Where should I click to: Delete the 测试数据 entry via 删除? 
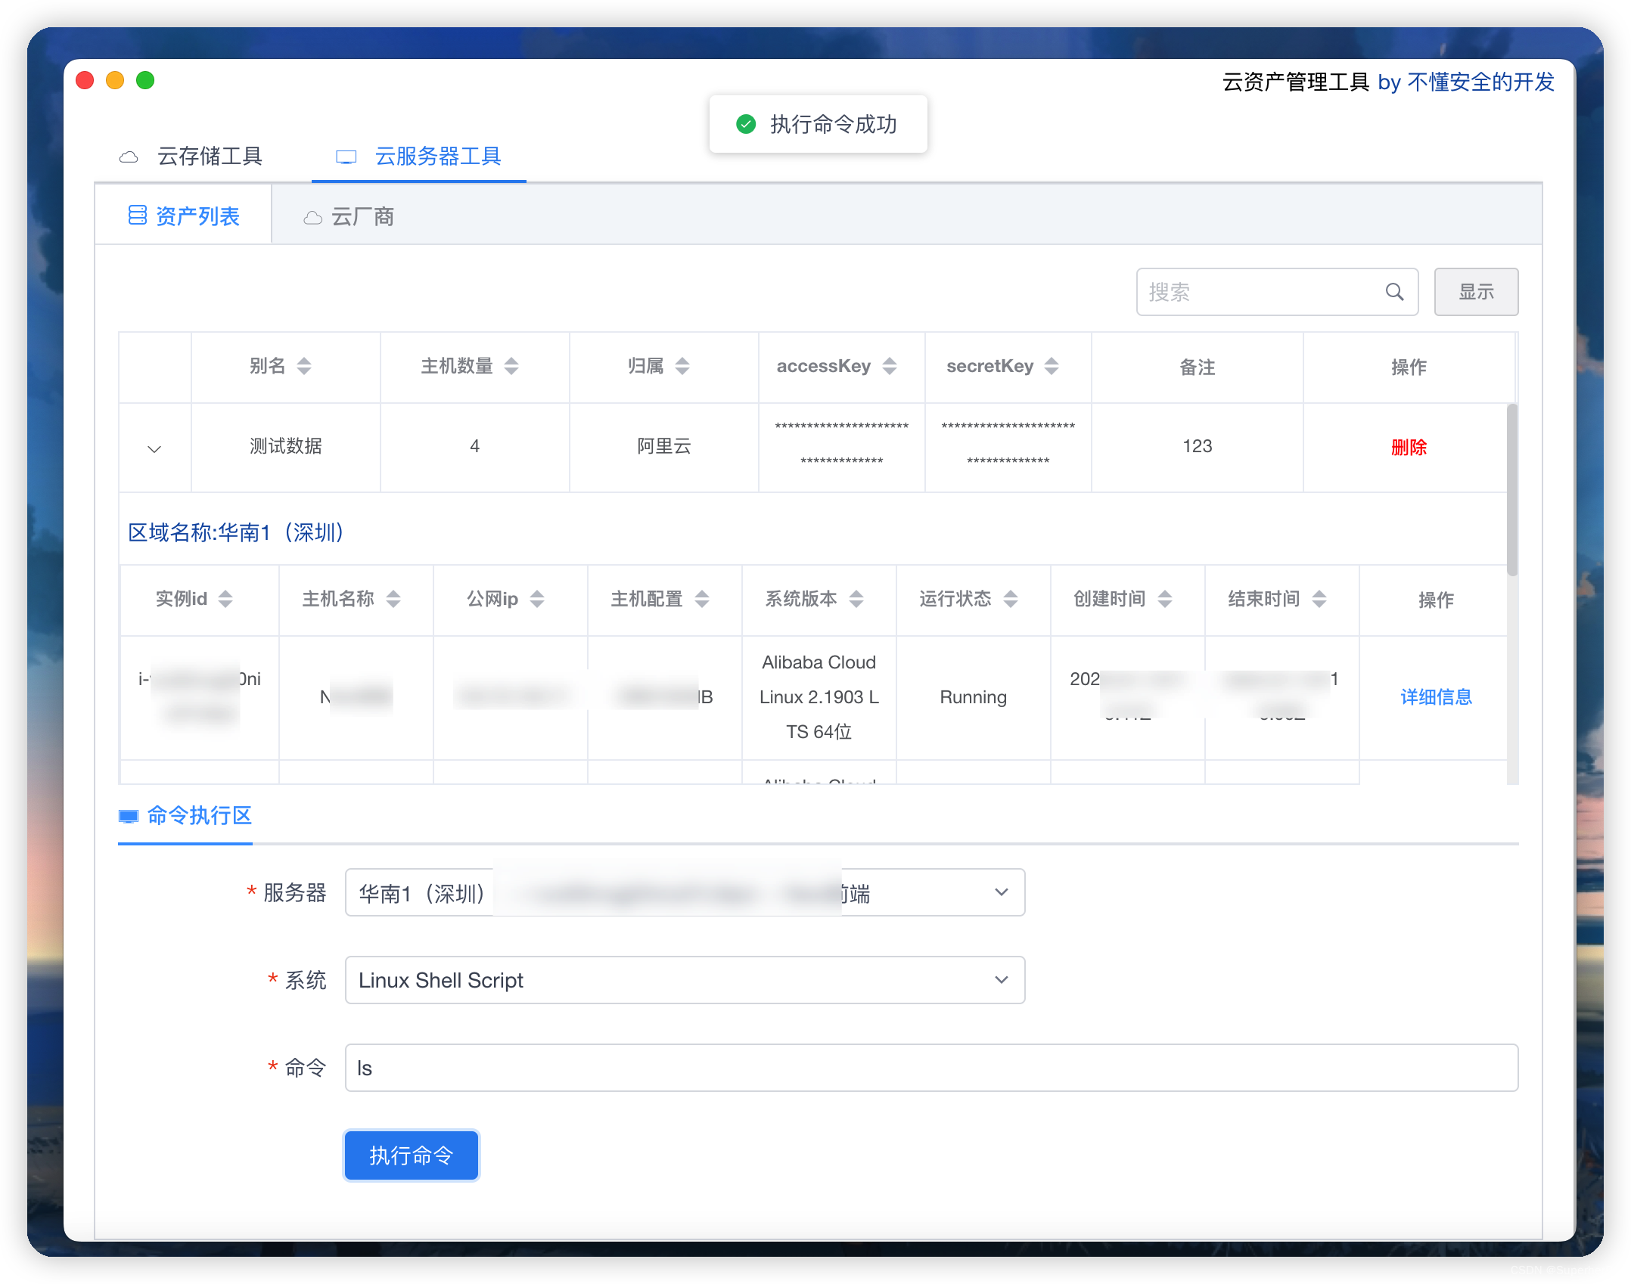(1409, 448)
